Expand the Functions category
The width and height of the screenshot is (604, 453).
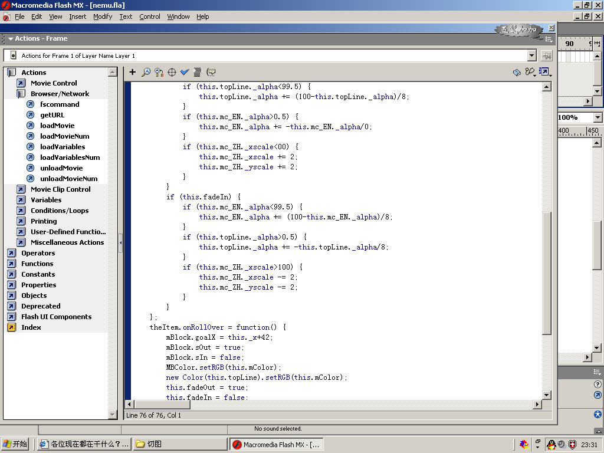tap(12, 264)
